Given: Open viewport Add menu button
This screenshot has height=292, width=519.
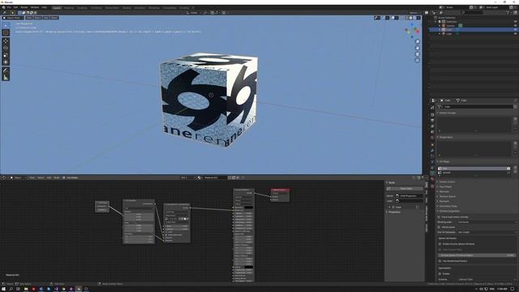Looking at the screenshot, I should pyautogui.click(x=46, y=18).
